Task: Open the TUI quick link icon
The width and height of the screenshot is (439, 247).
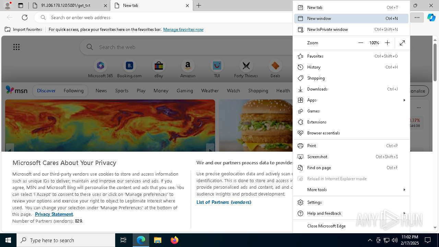Action: pos(217,66)
